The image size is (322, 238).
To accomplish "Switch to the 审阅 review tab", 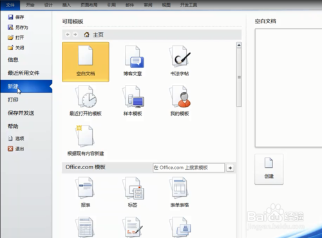I will pyautogui.click(x=148, y=5).
